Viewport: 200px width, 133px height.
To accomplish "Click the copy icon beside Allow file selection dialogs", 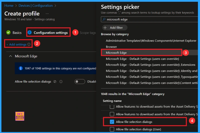I will (55, 82).
